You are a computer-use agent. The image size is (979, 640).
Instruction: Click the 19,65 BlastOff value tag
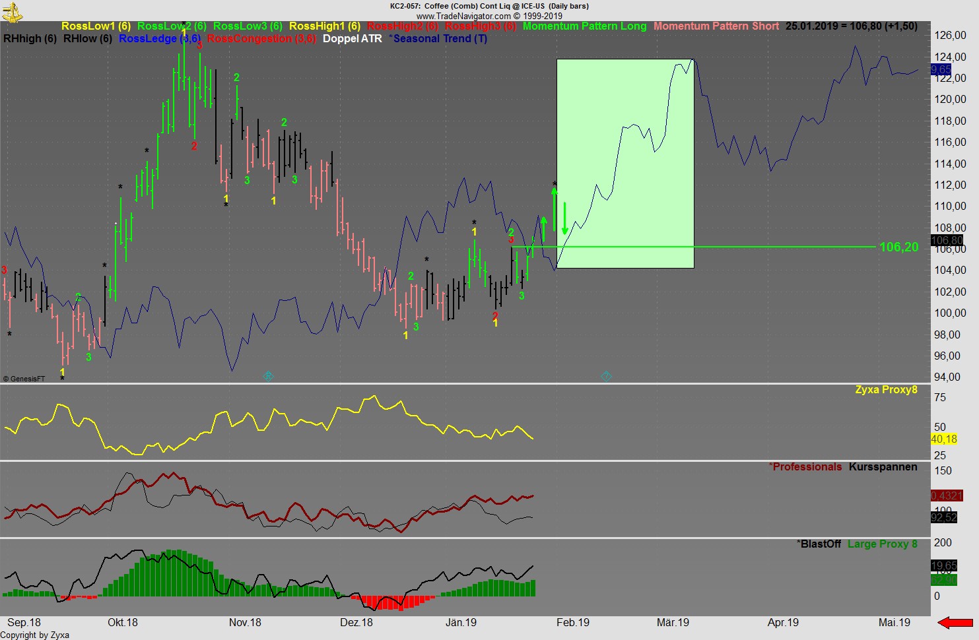[944, 566]
